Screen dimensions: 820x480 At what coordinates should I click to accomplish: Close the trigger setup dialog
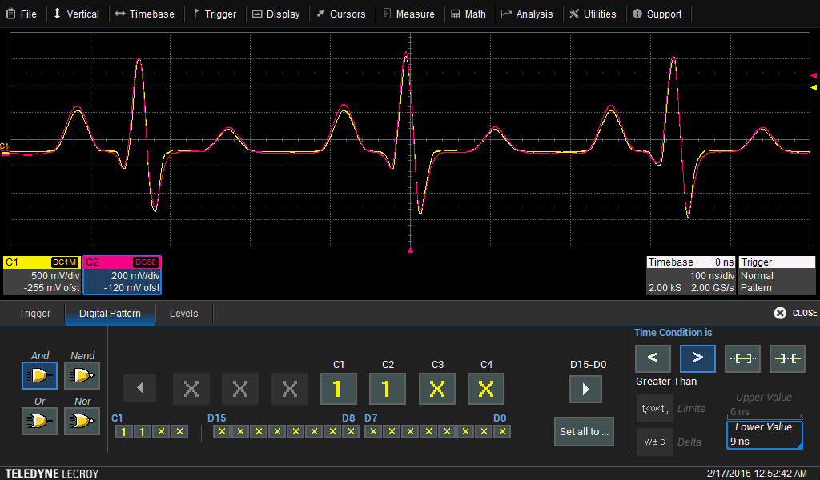[x=795, y=313]
